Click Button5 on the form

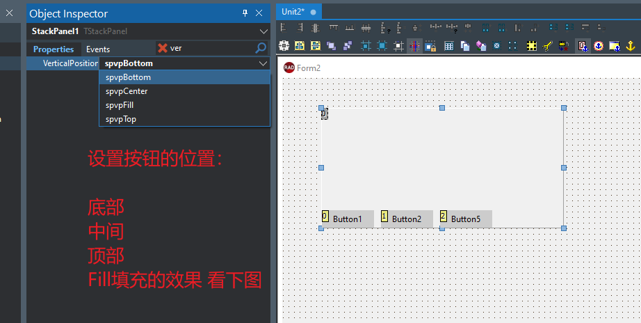[x=465, y=219]
